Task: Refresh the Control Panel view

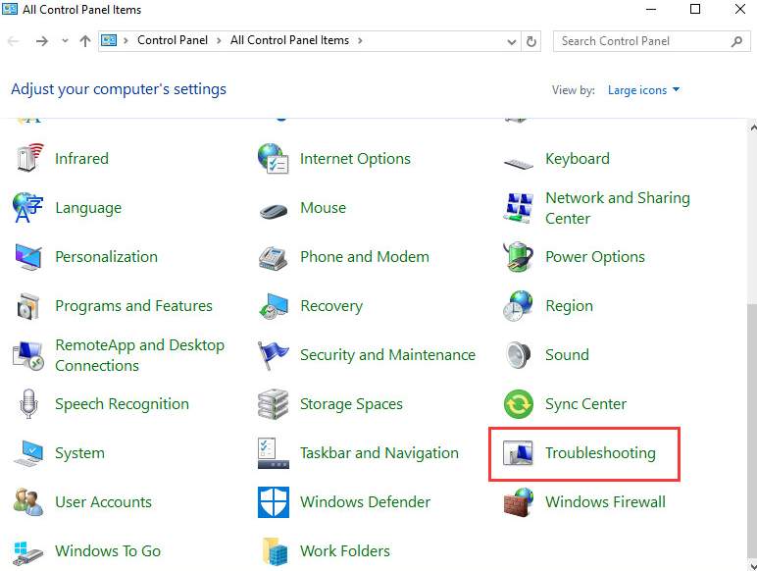Action: click(x=531, y=41)
